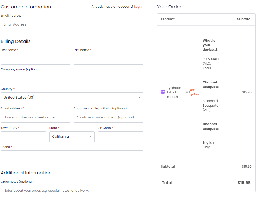Click the Typhoon labs product thumbnail icon

coord(163,92)
